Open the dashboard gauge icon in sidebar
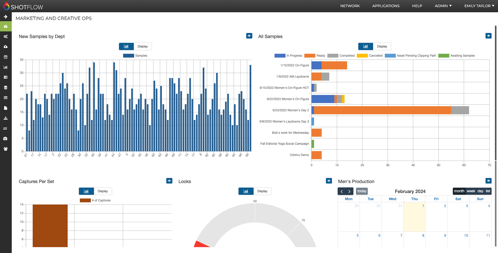This screenshot has height=253, width=498. (x=6, y=26)
